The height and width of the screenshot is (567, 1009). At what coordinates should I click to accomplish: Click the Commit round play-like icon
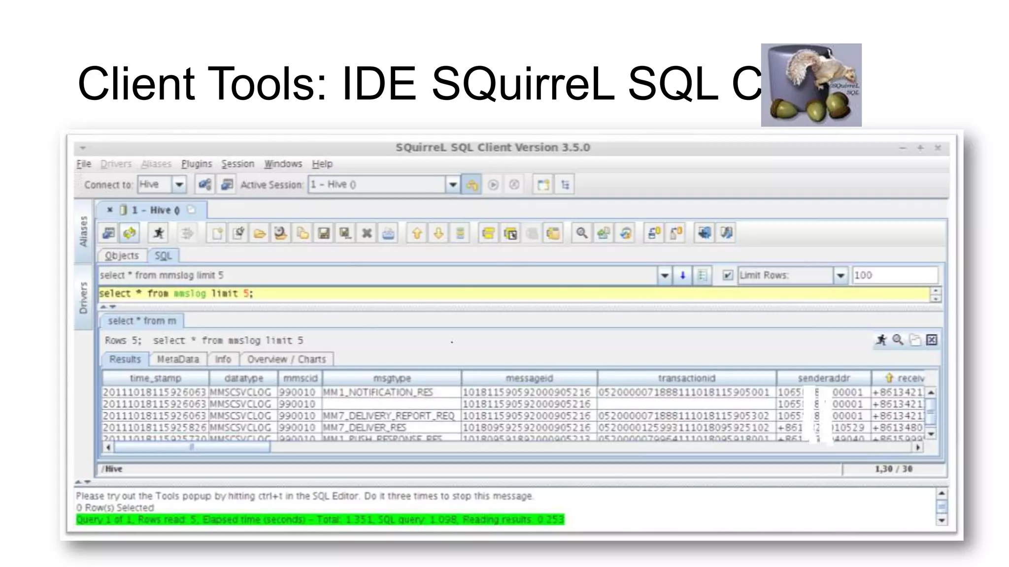click(493, 185)
